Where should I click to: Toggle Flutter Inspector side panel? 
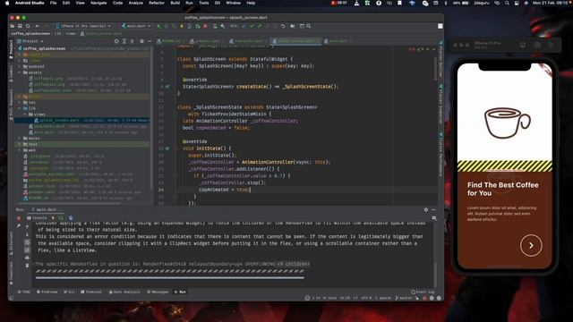(440, 104)
